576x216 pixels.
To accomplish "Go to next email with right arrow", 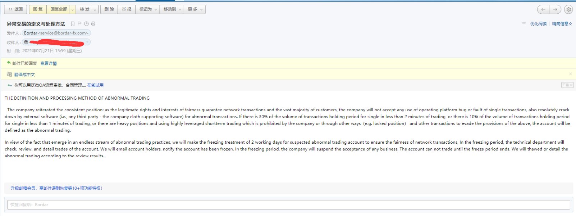I will [555, 9].
